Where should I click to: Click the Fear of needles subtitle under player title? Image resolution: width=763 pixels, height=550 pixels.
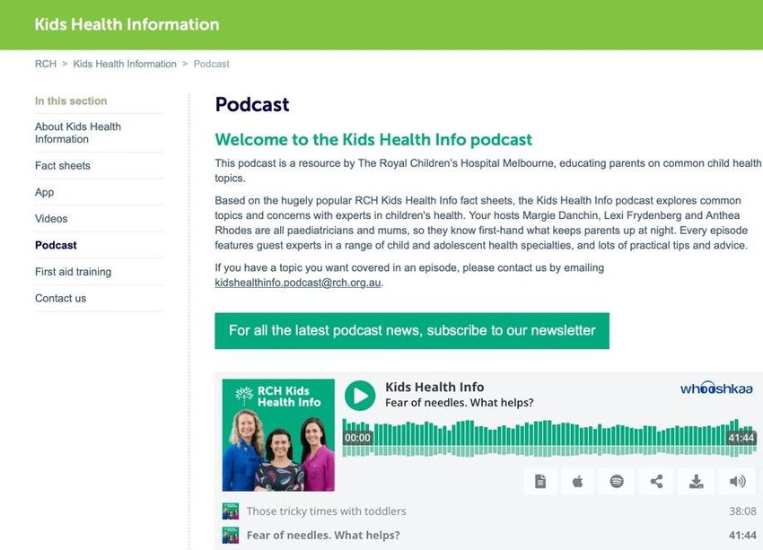click(x=460, y=403)
